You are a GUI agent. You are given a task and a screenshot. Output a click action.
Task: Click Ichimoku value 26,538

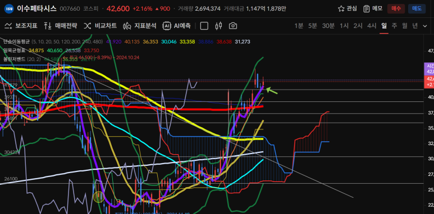[73, 50]
